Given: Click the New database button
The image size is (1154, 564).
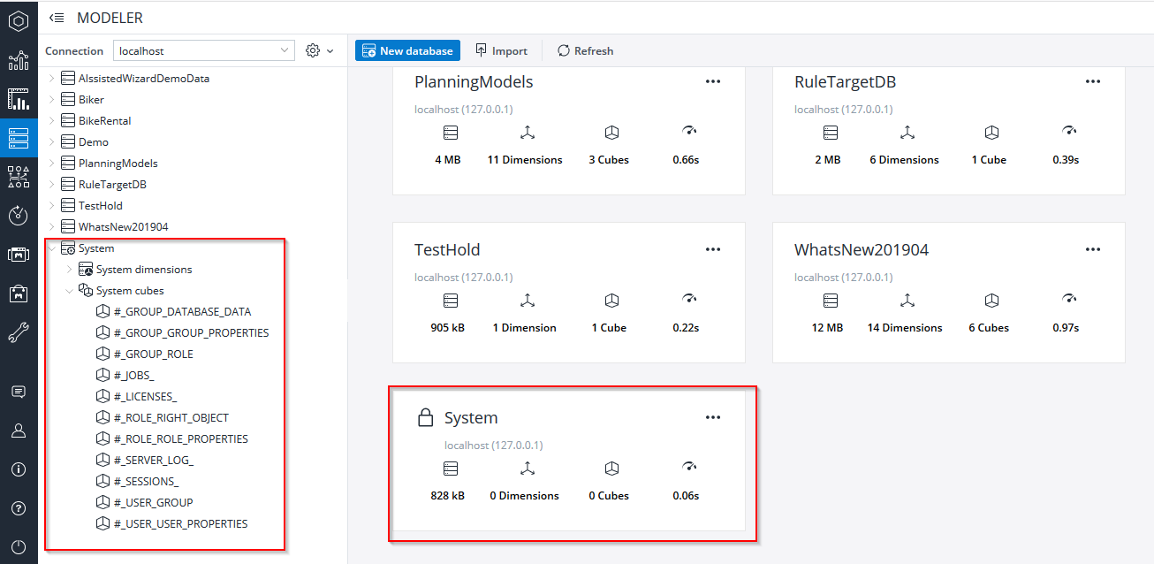Looking at the screenshot, I should coord(407,51).
